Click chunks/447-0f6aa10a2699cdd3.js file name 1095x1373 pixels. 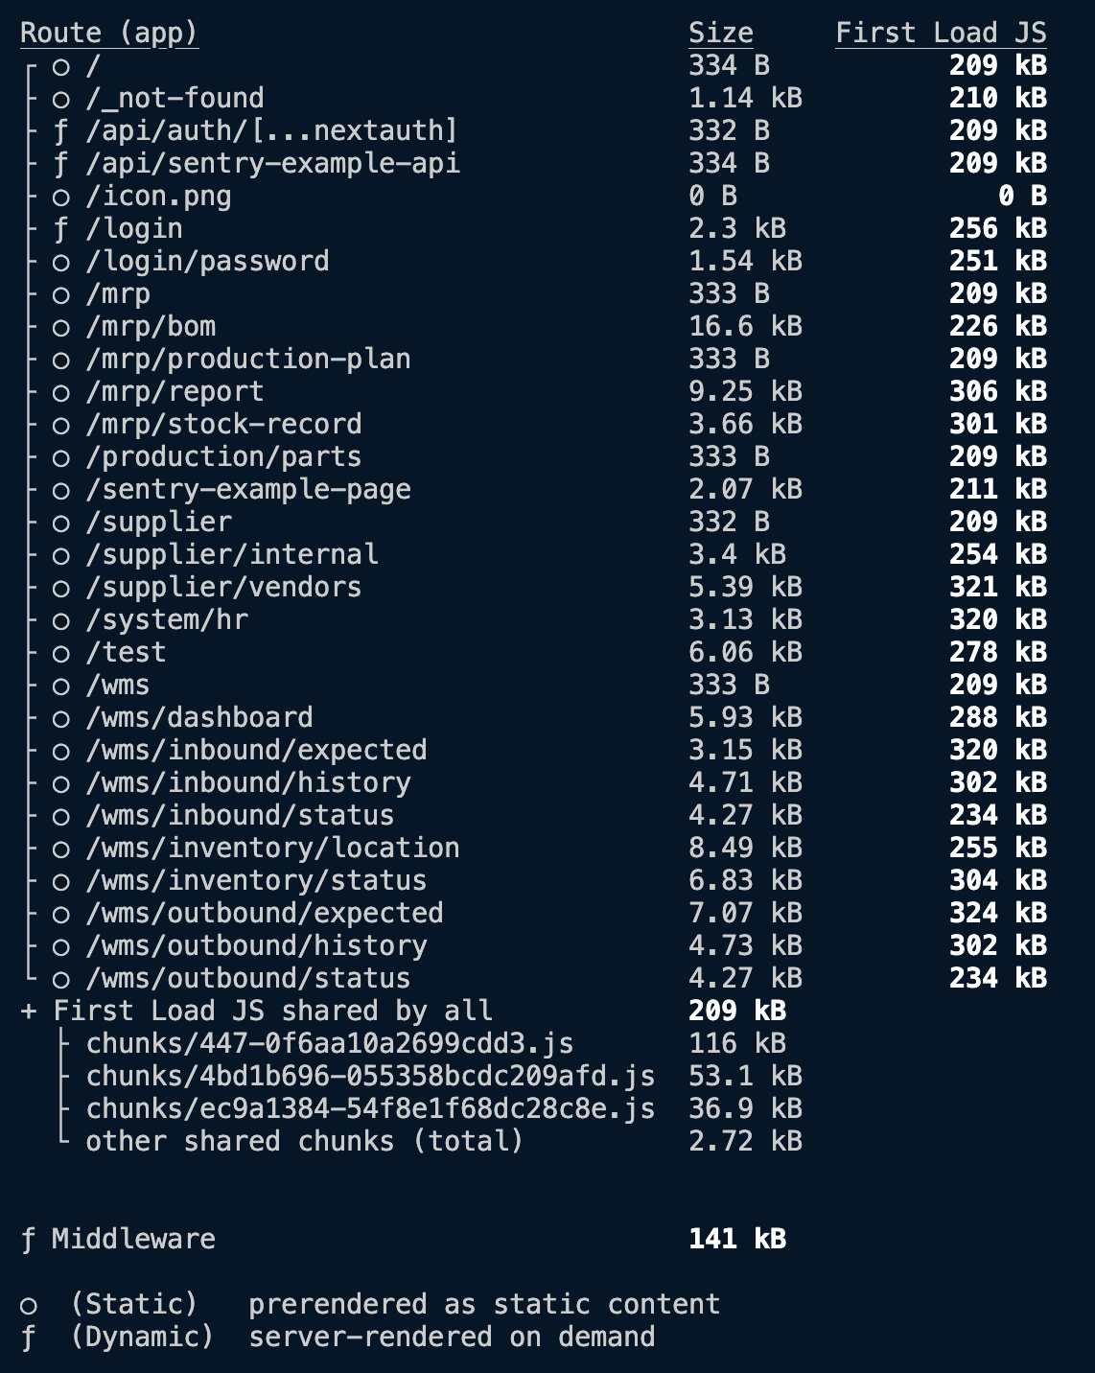[330, 1044]
